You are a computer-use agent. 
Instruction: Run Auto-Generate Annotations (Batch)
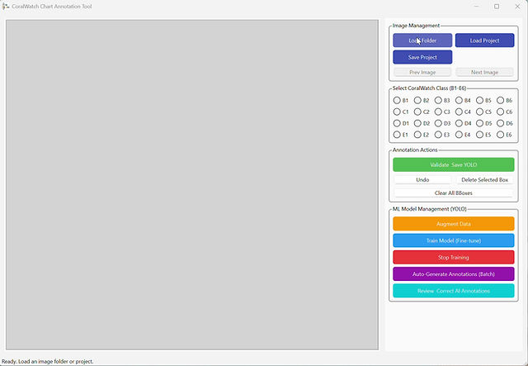click(454, 274)
